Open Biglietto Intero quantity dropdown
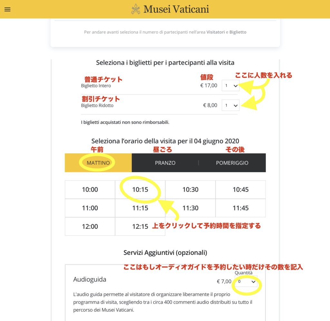The image size is (330, 321). pos(230,85)
